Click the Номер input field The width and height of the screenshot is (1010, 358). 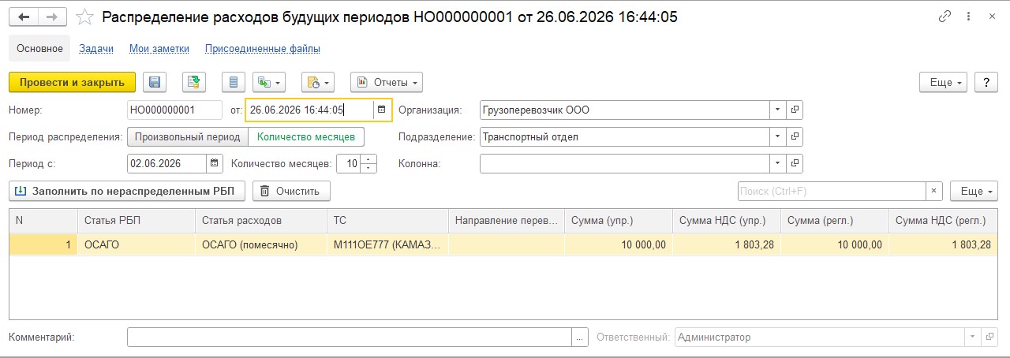pos(174,110)
